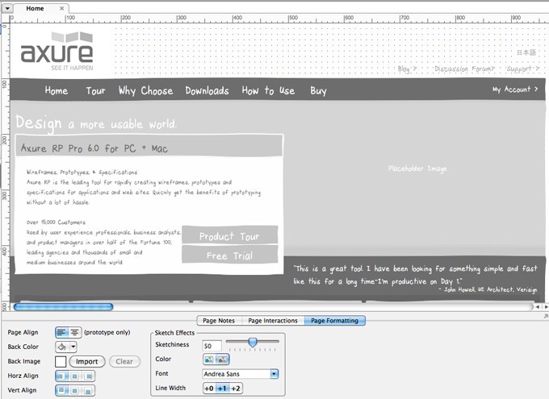
Task: Close the Home page tab
Action: pos(61,8)
